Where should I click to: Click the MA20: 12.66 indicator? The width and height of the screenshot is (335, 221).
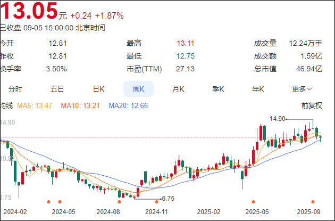pyautogui.click(x=128, y=105)
